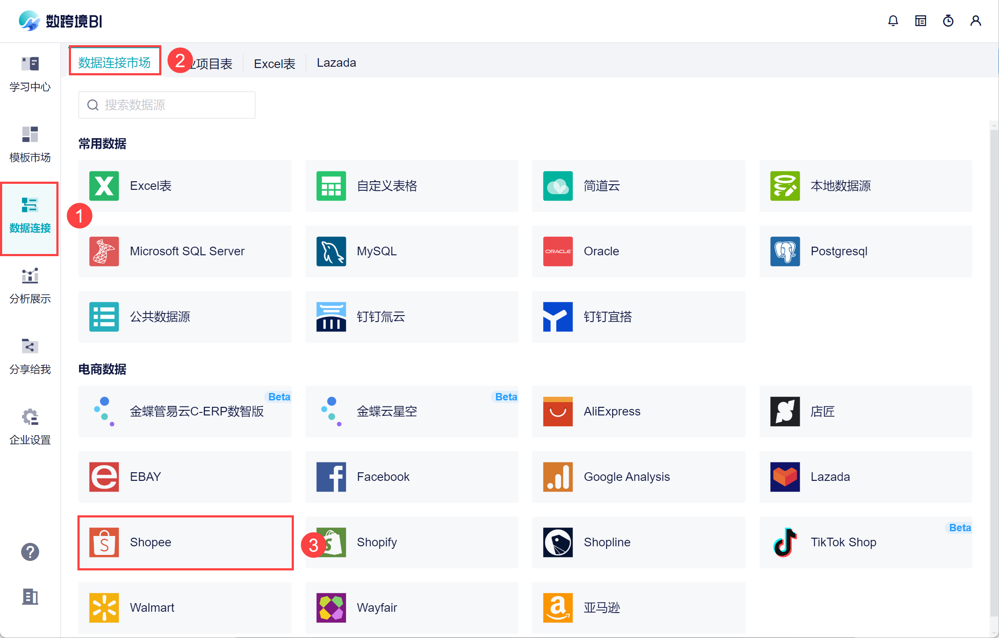Image resolution: width=999 pixels, height=638 pixels.
Task: Open the timer clock icon in header
Action: coord(948,21)
